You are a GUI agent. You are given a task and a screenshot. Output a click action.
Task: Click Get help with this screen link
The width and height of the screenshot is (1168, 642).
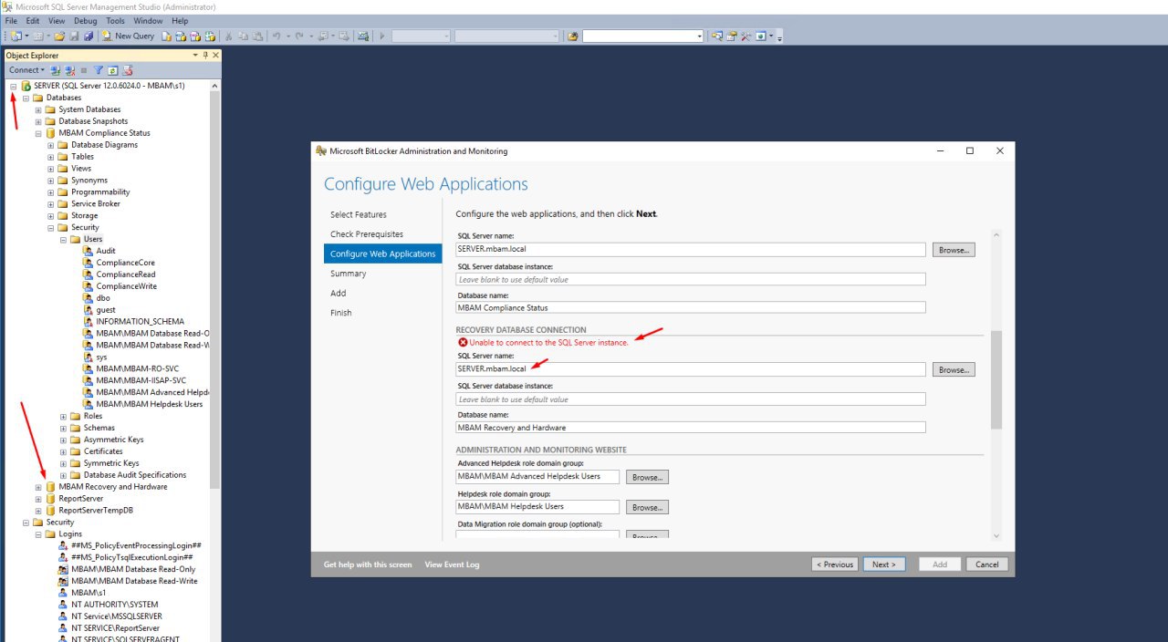point(368,564)
